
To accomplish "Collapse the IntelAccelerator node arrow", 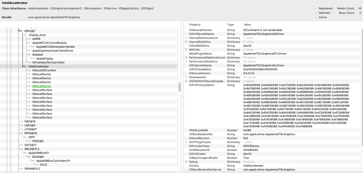I will pos(26,66).
